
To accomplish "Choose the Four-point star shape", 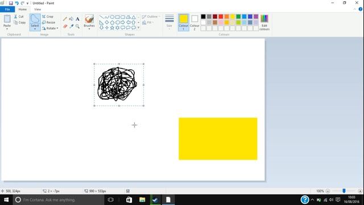I will pos(107,28).
